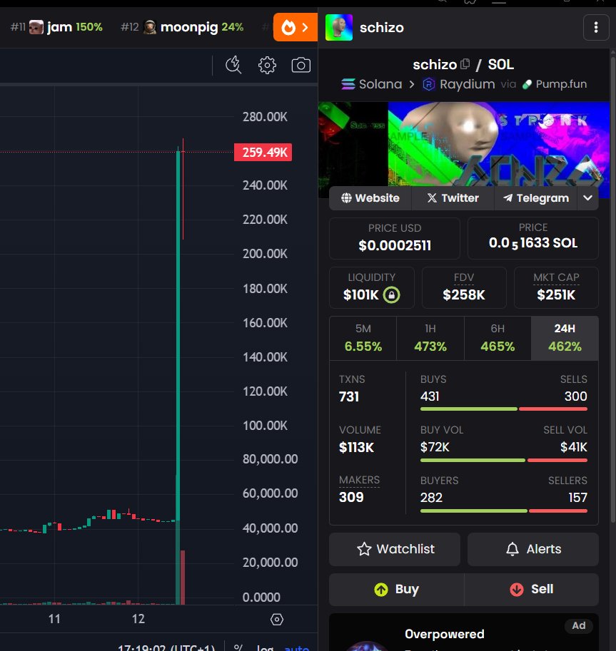Open trending token #12 moonpig
Screen dimensions: 616x651
[182, 27]
